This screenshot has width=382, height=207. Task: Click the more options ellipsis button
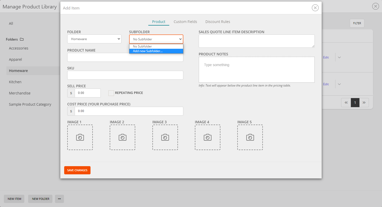coord(59,199)
